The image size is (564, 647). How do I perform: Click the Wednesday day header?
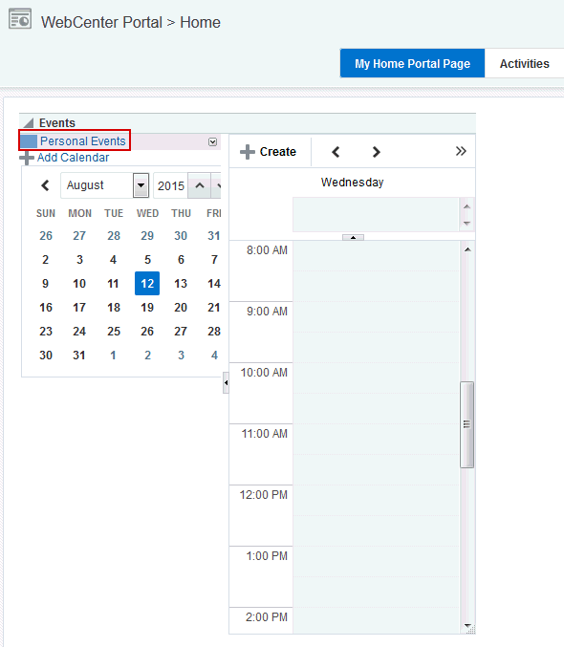click(x=352, y=183)
